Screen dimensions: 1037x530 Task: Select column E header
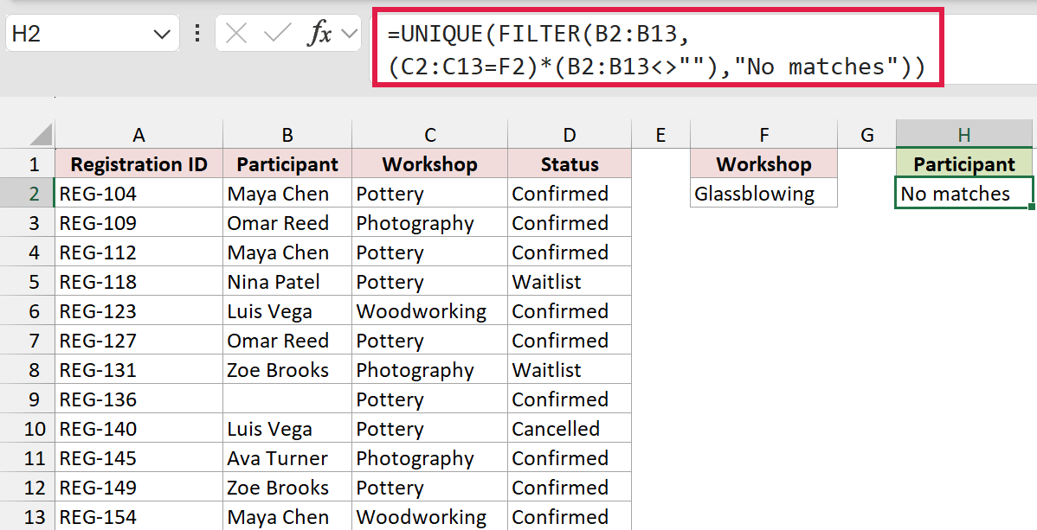tap(660, 135)
